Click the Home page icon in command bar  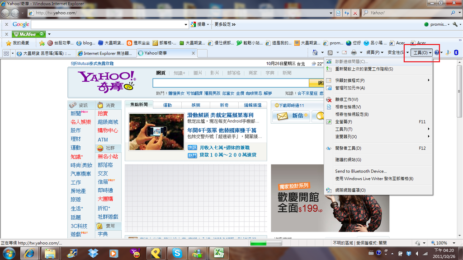[315, 53]
